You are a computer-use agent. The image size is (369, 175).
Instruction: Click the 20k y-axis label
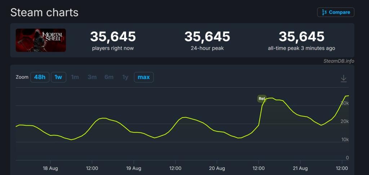pyautogui.click(x=344, y=121)
